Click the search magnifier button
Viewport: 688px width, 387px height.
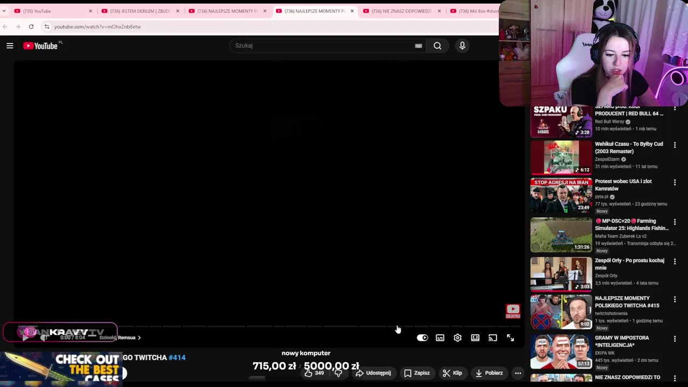pos(438,46)
